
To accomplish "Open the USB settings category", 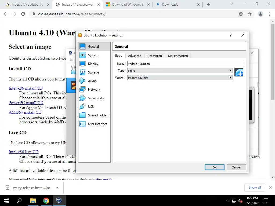I will [x=94, y=107].
